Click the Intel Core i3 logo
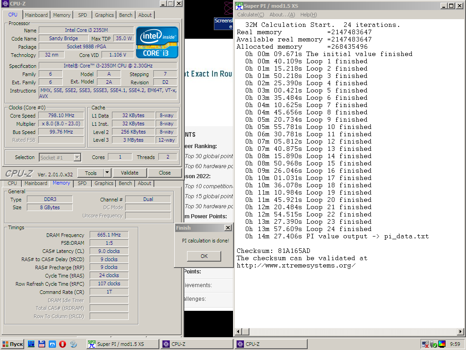 pyautogui.click(x=157, y=42)
